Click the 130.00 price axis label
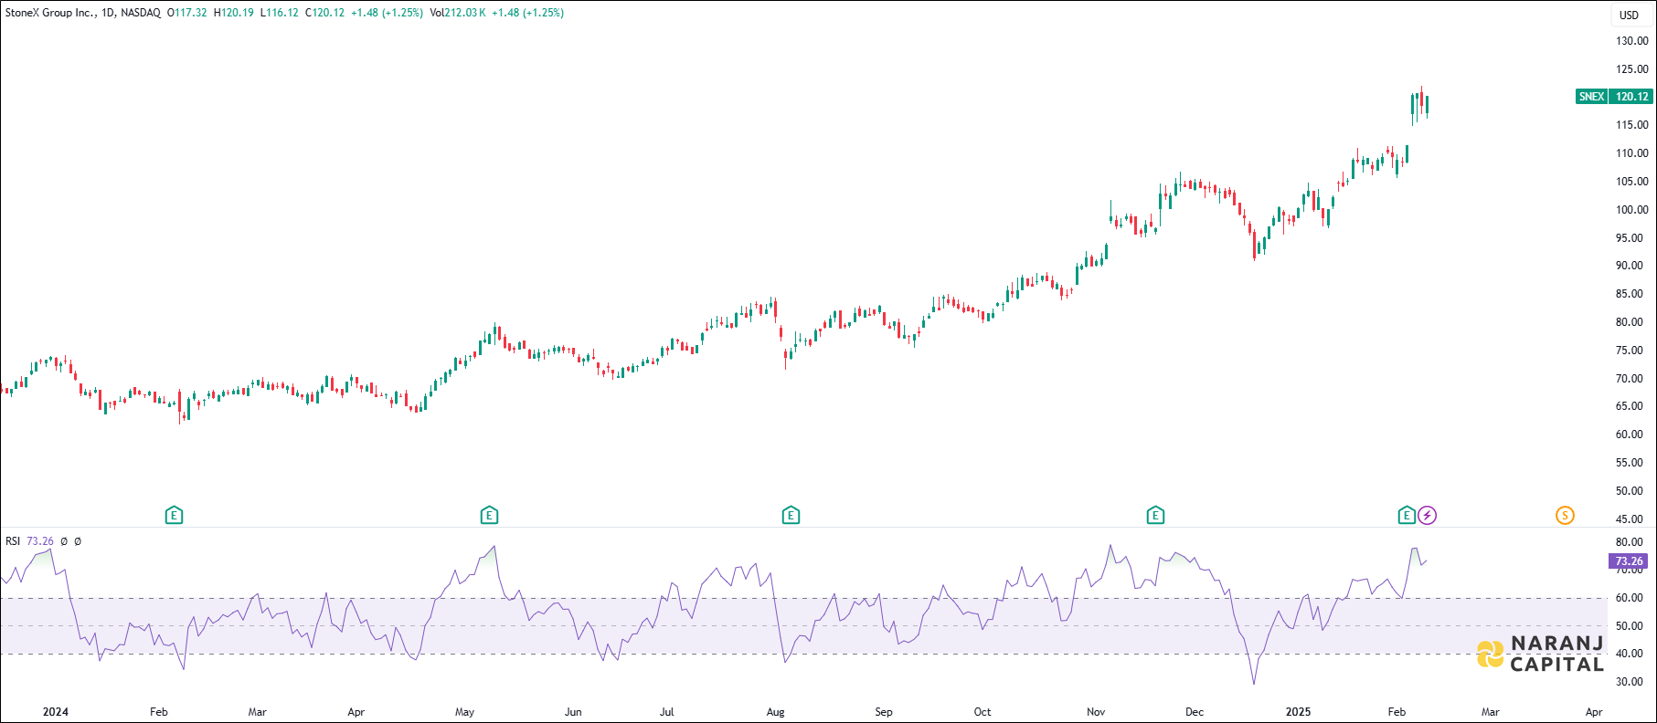Image resolution: width=1657 pixels, height=723 pixels. pyautogui.click(x=1632, y=41)
